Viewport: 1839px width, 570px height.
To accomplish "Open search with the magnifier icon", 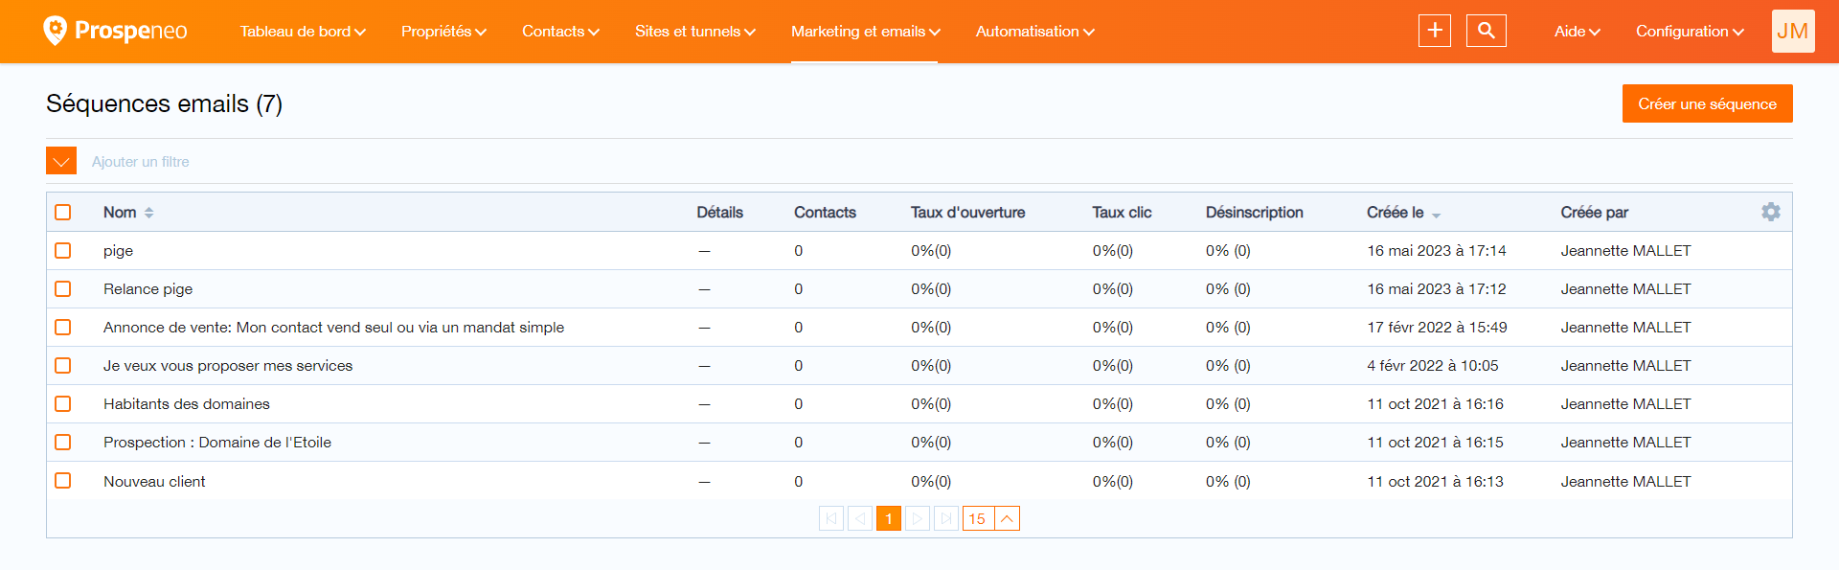I will [x=1487, y=31].
